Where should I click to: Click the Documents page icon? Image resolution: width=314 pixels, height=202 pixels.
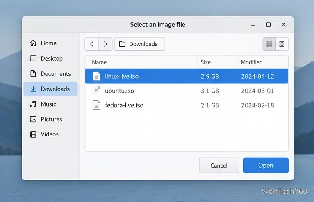point(33,74)
